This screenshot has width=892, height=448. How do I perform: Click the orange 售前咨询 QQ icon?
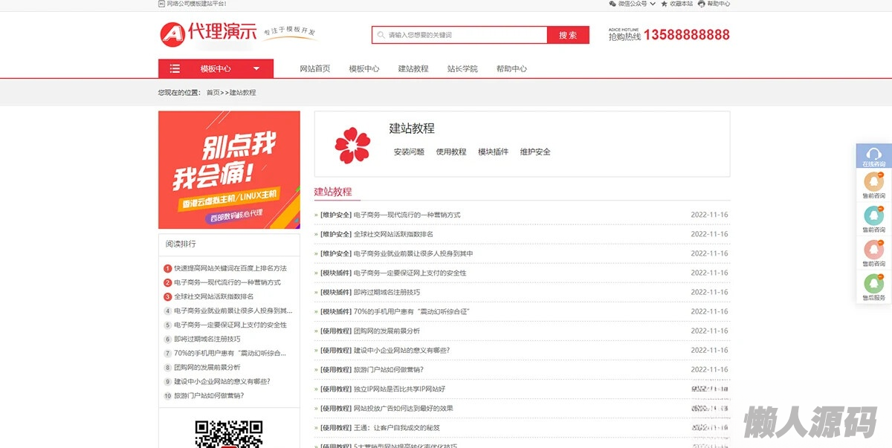click(x=874, y=181)
